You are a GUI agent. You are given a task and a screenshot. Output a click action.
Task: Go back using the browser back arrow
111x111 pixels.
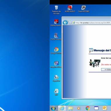(65, 23)
